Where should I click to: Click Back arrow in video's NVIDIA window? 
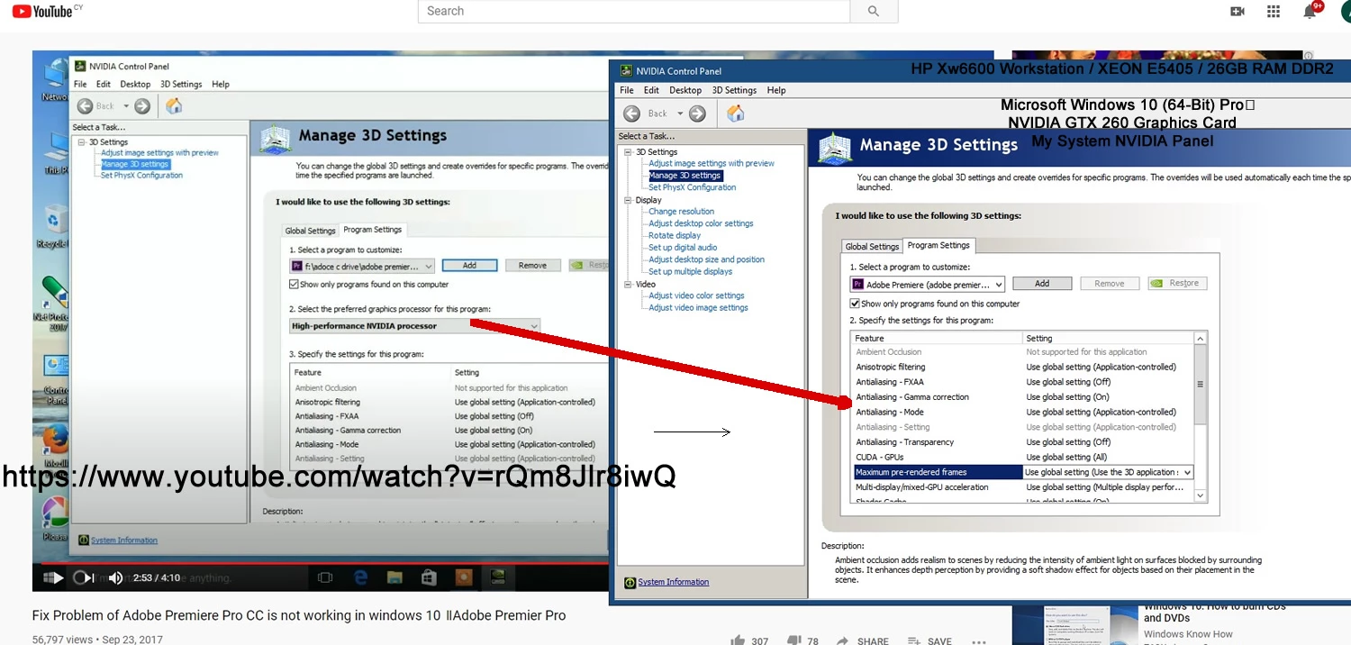[85, 106]
